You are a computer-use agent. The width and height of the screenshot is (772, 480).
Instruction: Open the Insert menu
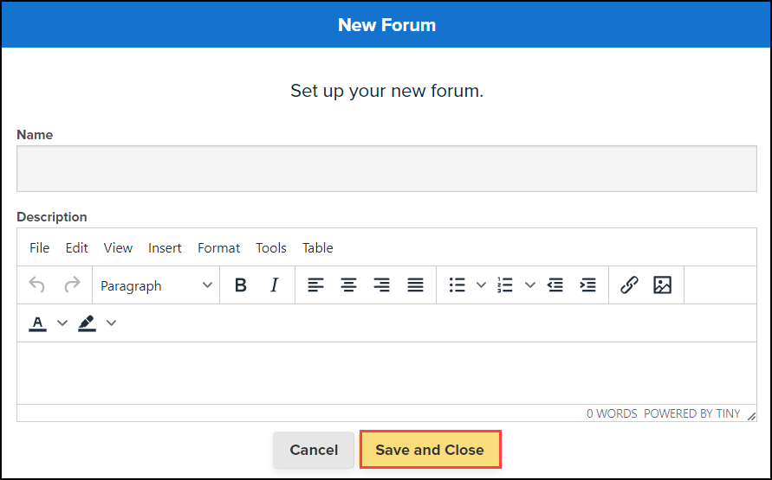point(165,248)
